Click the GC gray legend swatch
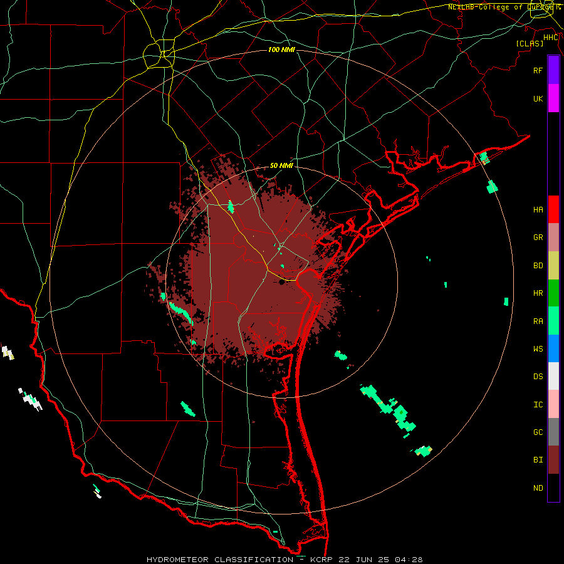564x564 pixels. coord(553,432)
